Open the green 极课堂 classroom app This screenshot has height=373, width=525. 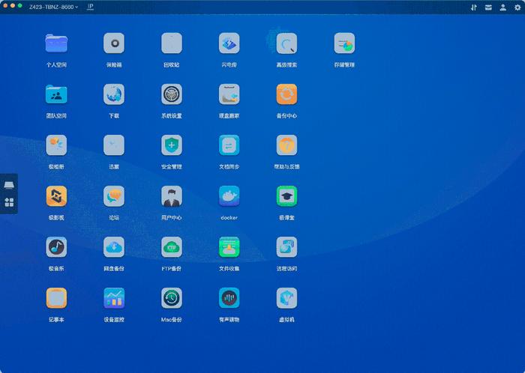286,196
